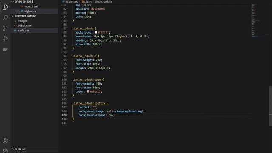Open the Explorer view icon
Image resolution: width=272 pixels, height=153 pixels.
click(5, 7)
